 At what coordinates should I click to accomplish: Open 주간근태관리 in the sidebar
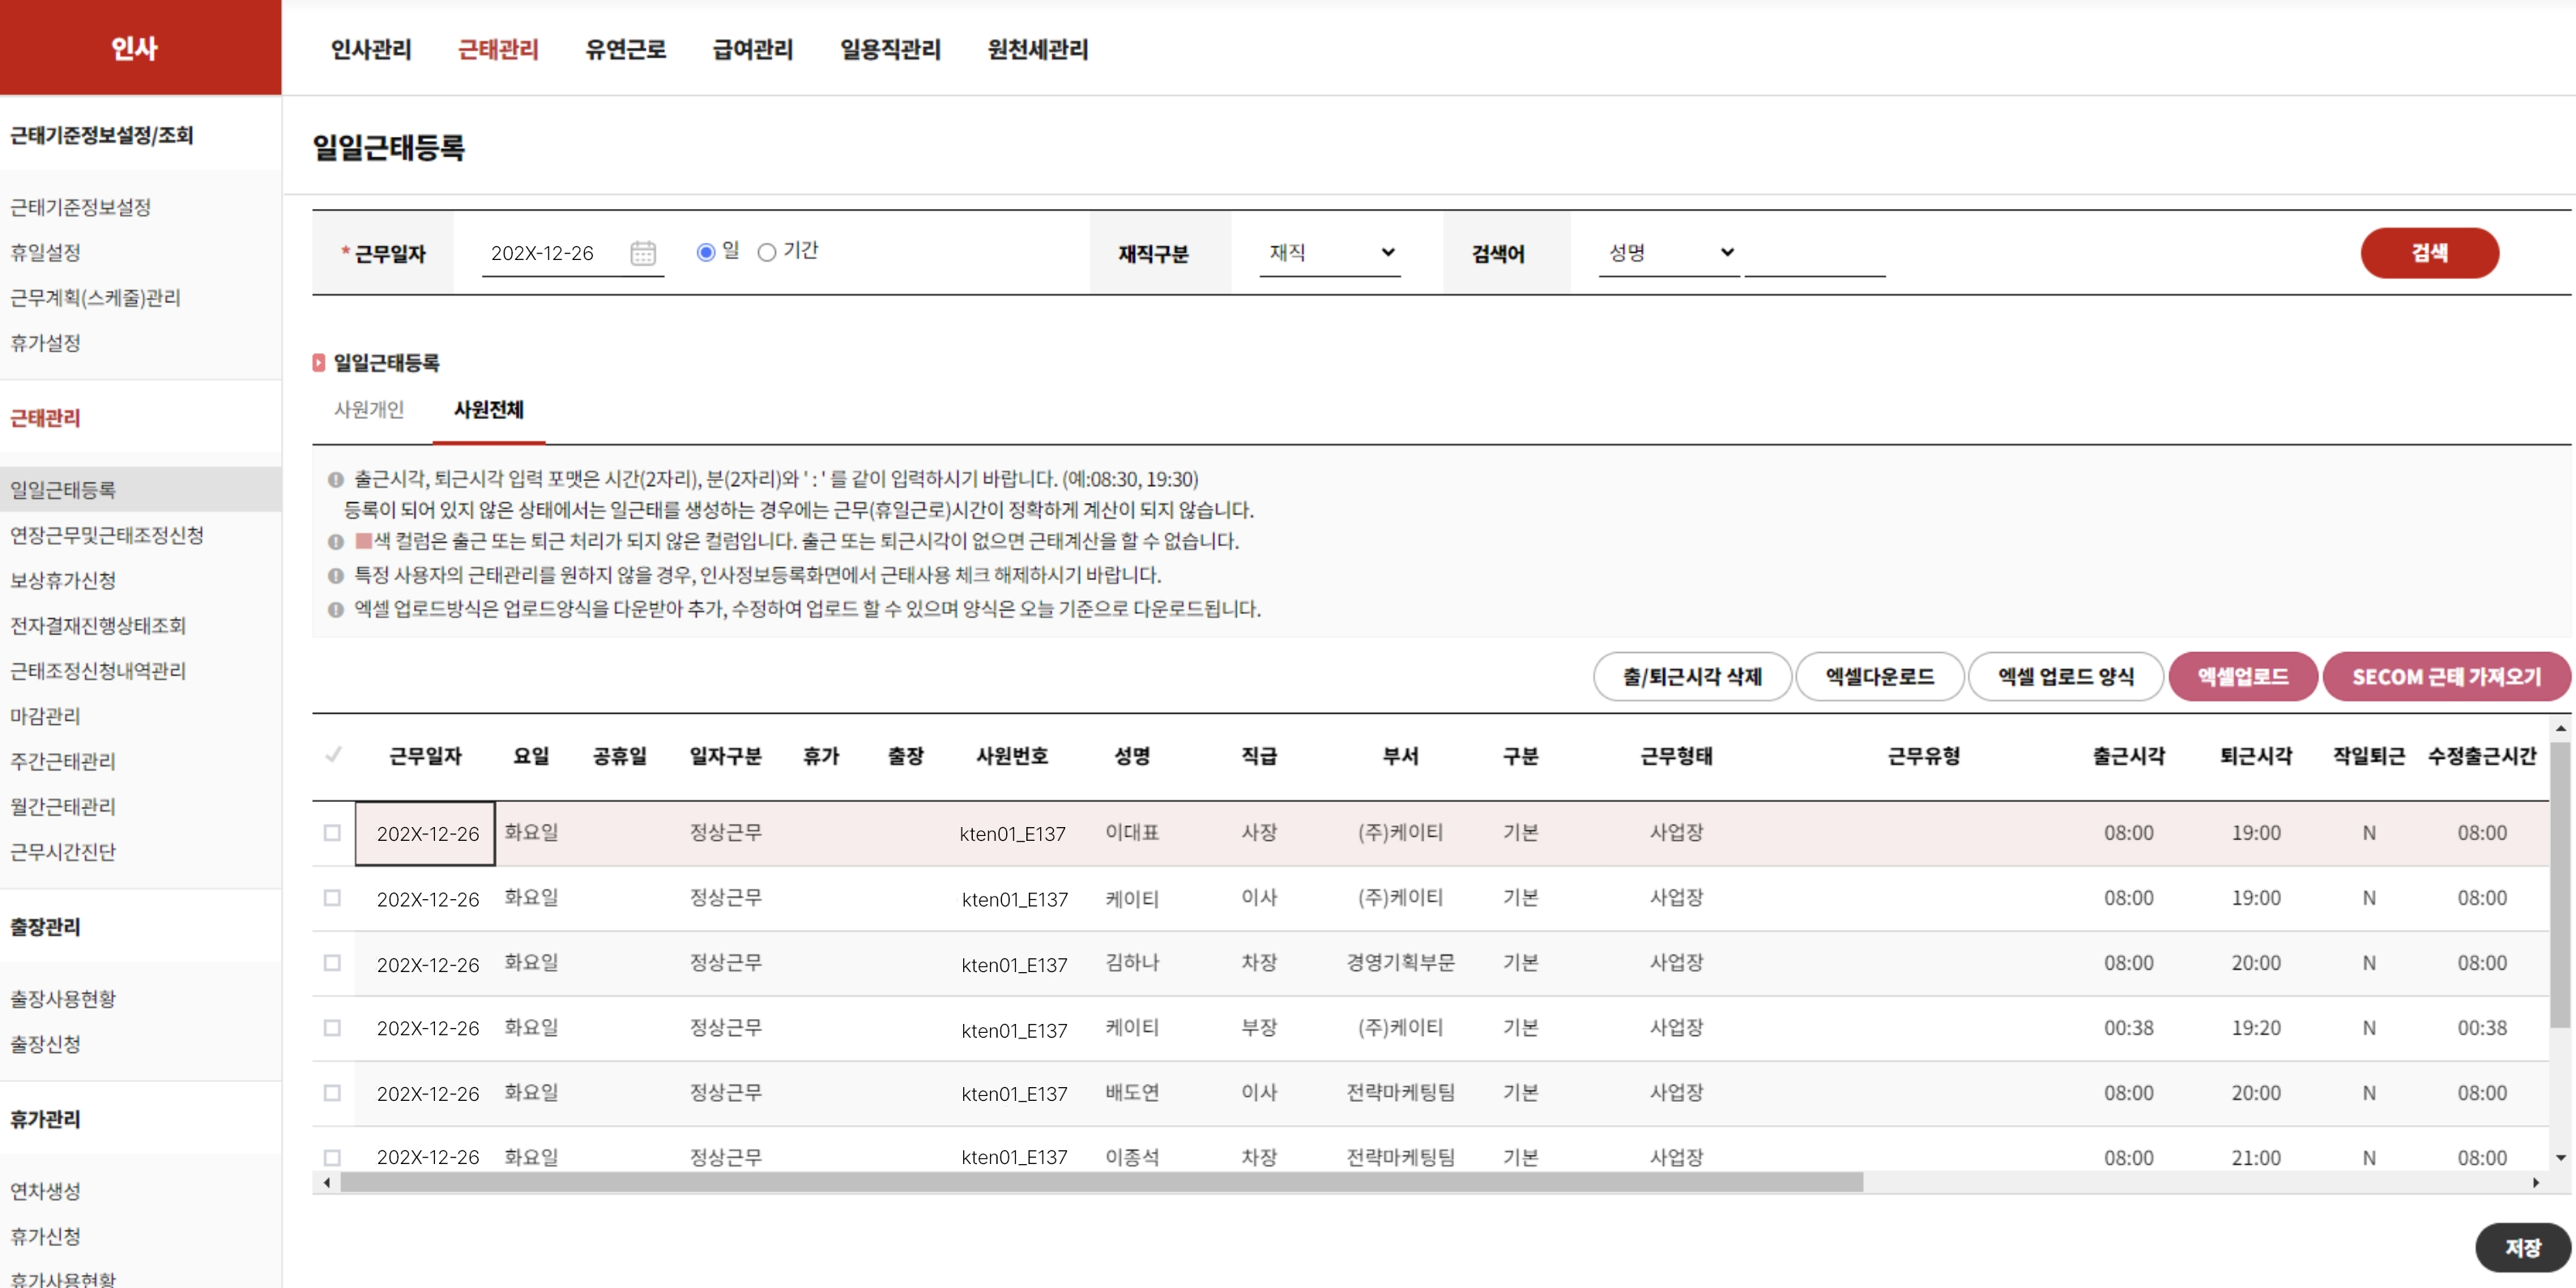coord(63,761)
